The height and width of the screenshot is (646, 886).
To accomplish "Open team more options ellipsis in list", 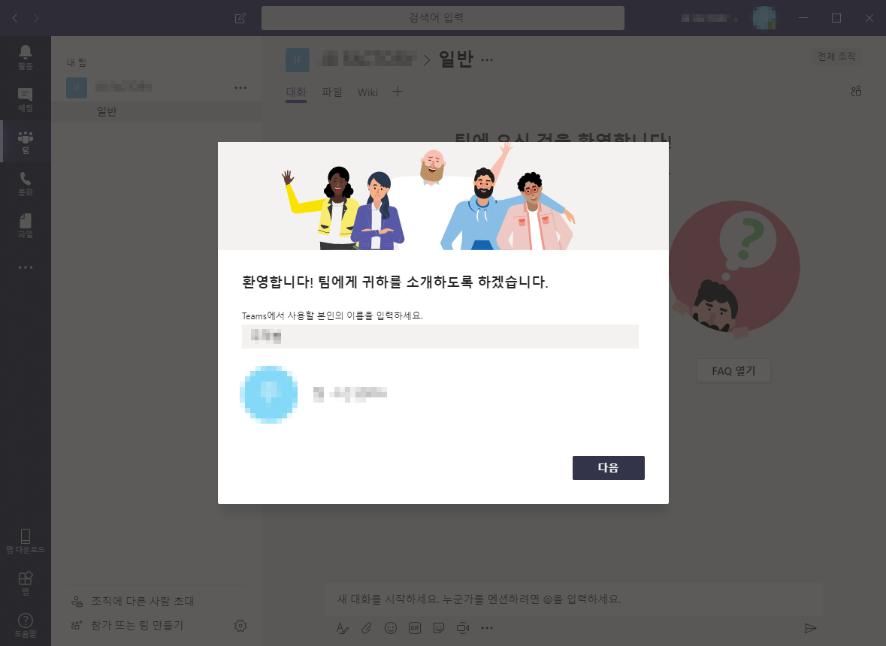I will (240, 88).
